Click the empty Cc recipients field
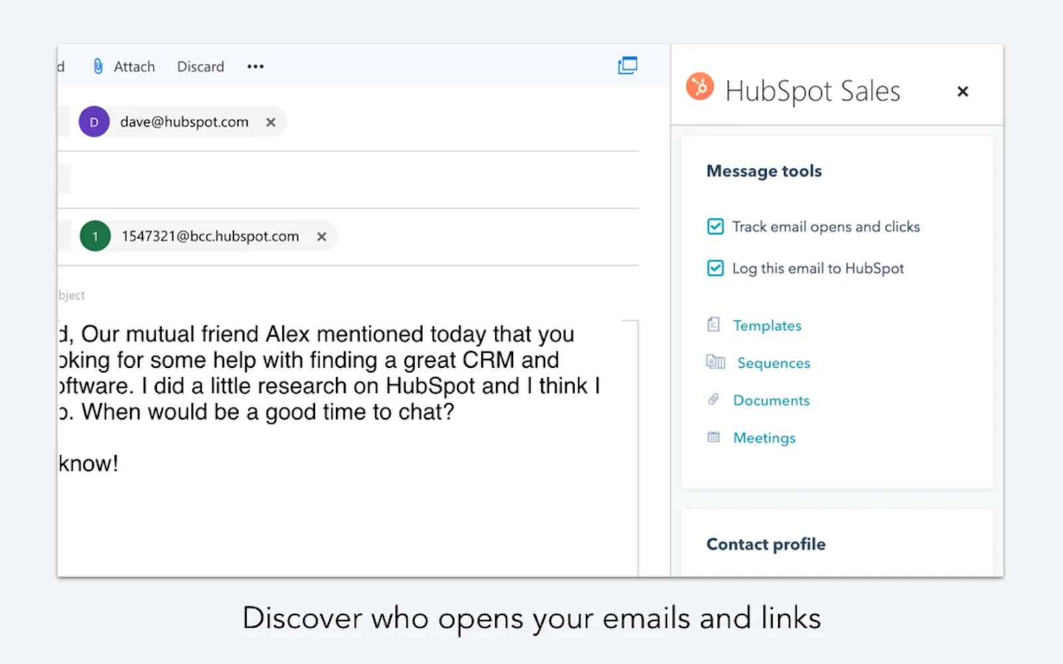 point(355,179)
